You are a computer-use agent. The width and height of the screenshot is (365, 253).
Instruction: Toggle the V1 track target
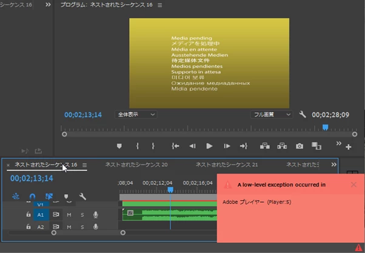point(41,204)
